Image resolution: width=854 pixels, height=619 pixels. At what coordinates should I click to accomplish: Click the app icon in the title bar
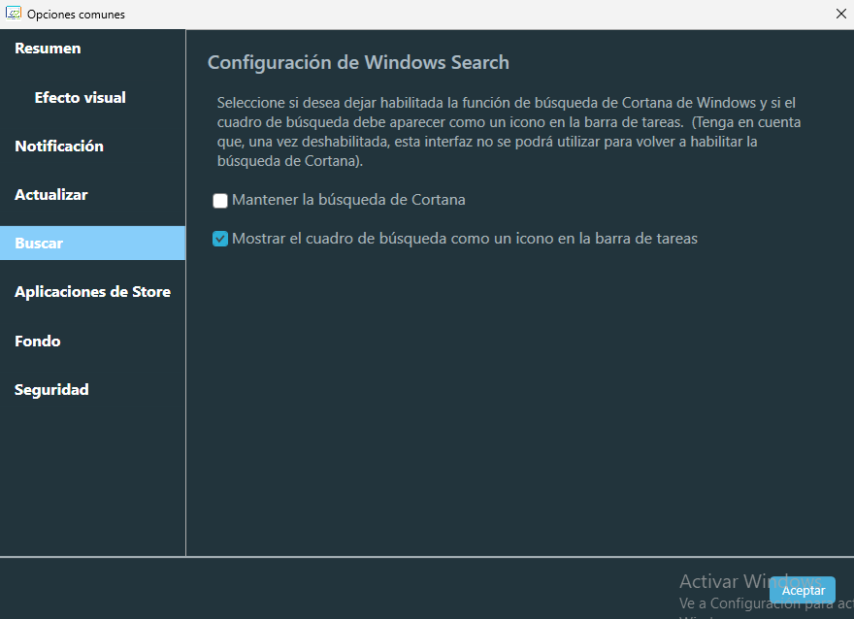pyautogui.click(x=15, y=14)
